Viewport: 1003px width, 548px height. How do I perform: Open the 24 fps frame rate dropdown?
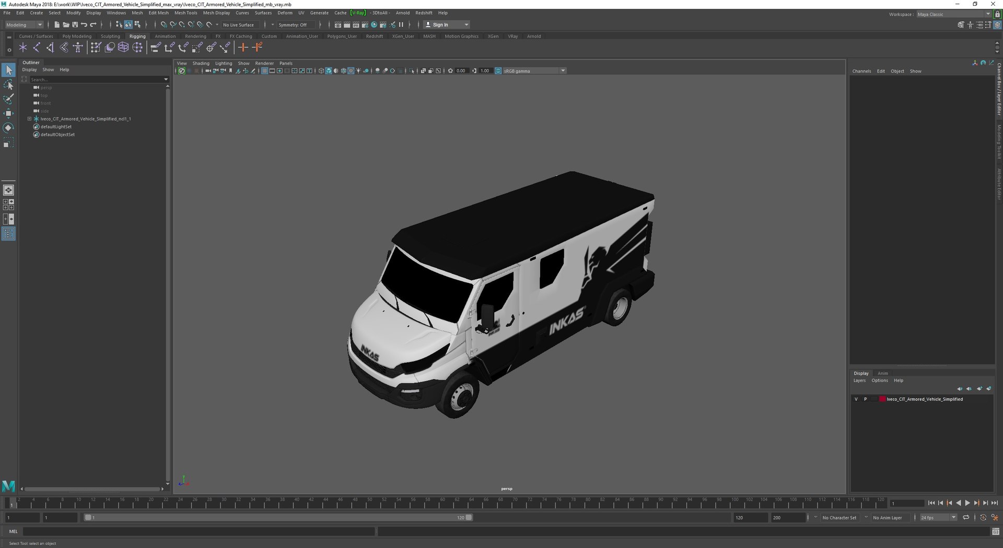point(938,518)
